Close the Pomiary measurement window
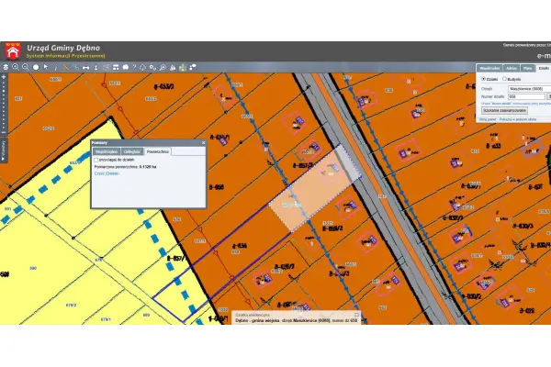The height and width of the screenshot is (367, 551). click(203, 142)
